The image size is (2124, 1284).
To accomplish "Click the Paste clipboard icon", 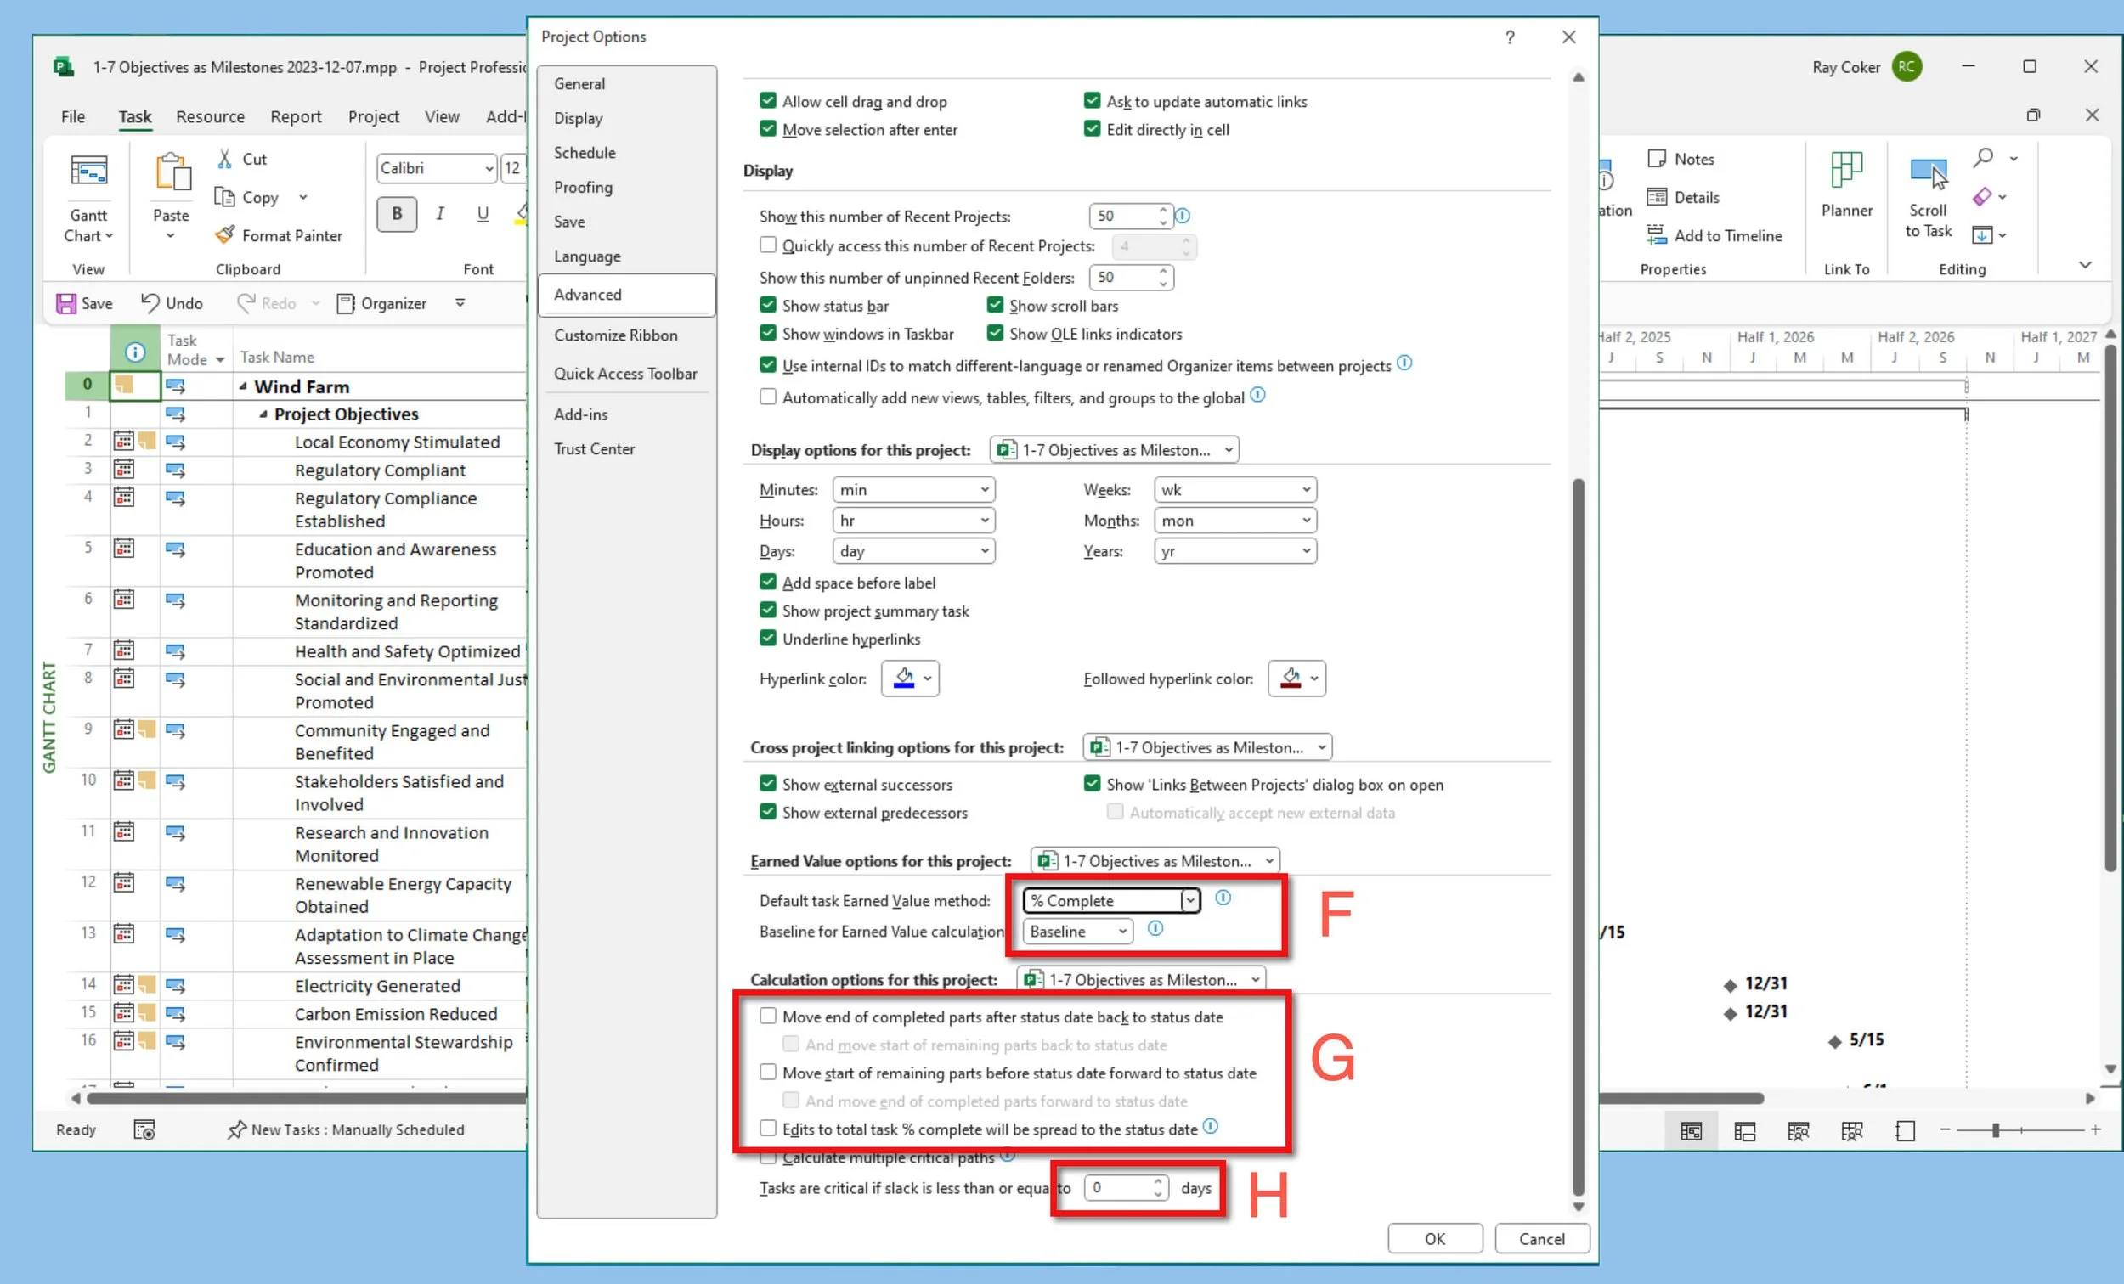I will [x=172, y=172].
